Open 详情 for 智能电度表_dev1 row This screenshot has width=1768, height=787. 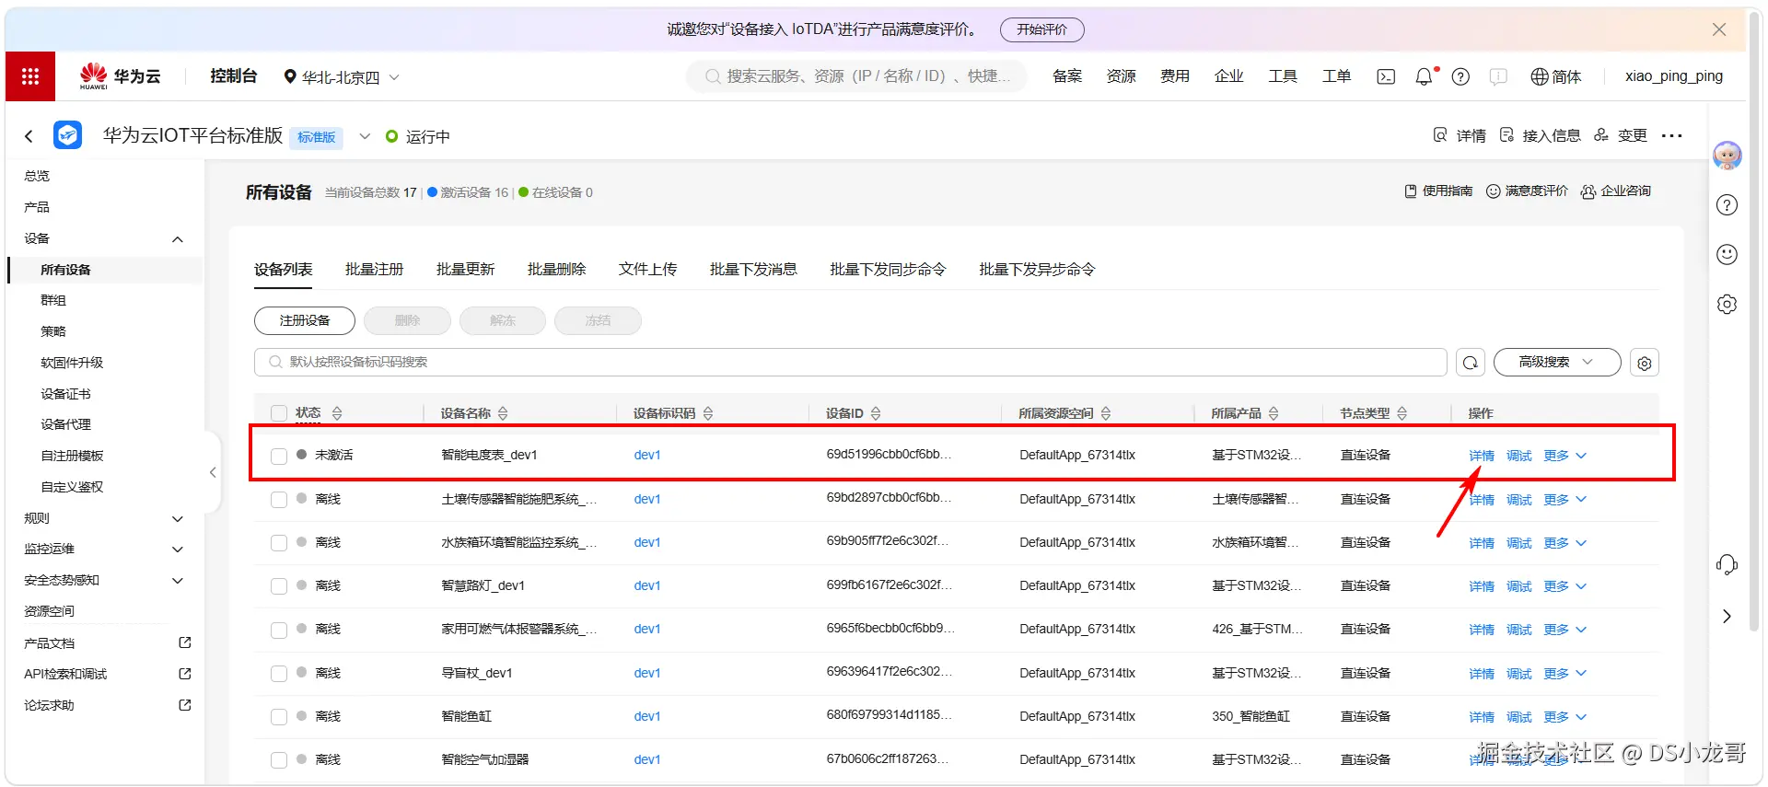[x=1482, y=456]
